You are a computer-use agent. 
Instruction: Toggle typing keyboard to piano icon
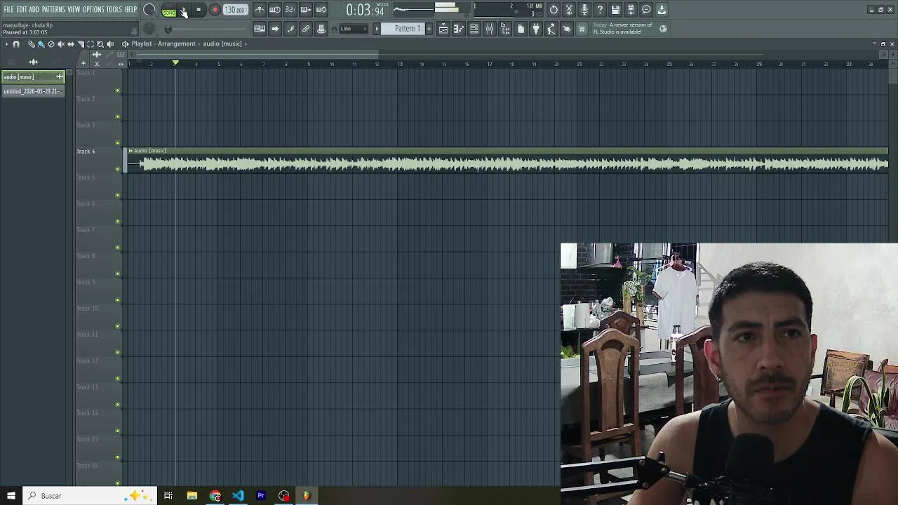click(260, 29)
